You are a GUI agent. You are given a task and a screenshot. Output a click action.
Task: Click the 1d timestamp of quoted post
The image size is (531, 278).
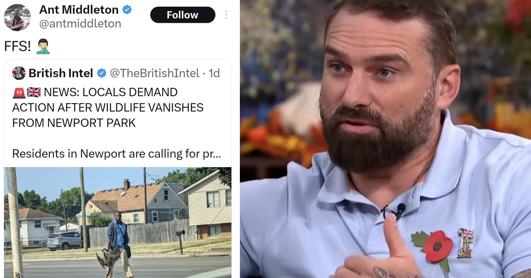[214, 73]
